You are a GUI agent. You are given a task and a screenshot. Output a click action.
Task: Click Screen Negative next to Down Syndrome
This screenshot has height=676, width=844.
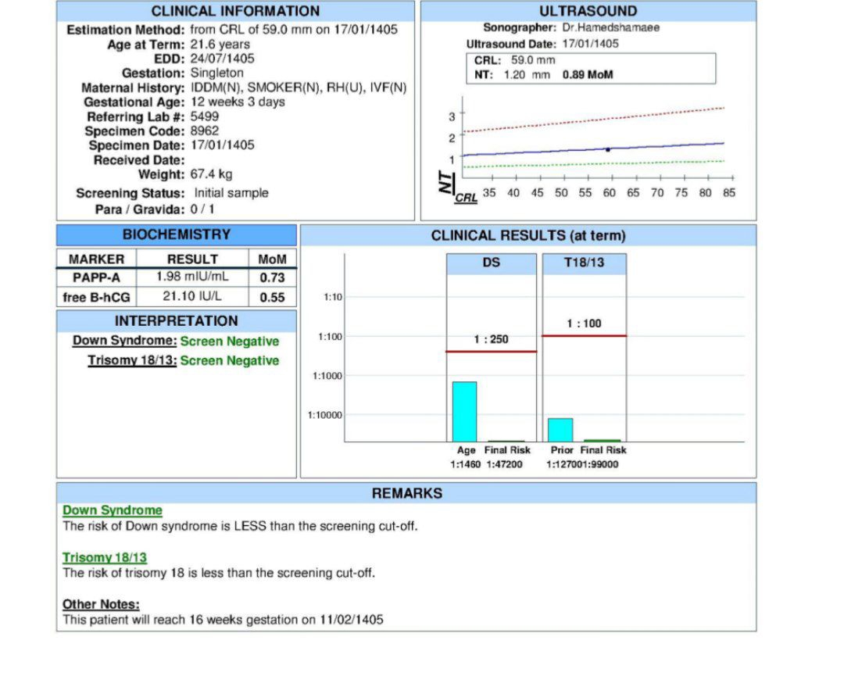[x=229, y=342]
